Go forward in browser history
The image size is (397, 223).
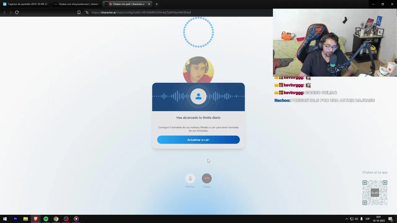click(x=11, y=12)
